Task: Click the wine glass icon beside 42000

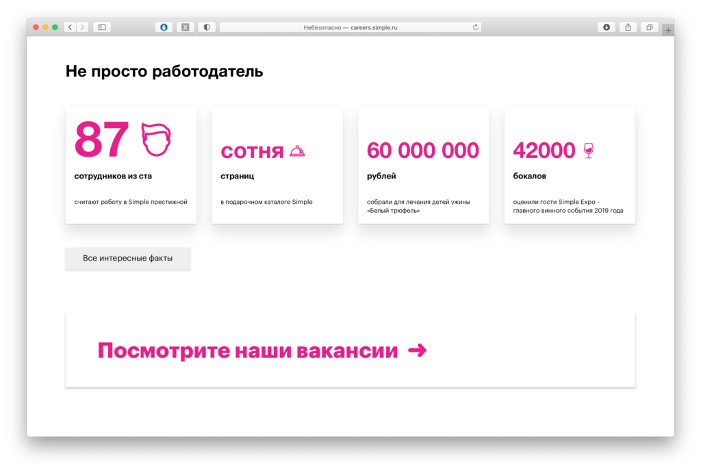Action: pyautogui.click(x=588, y=150)
